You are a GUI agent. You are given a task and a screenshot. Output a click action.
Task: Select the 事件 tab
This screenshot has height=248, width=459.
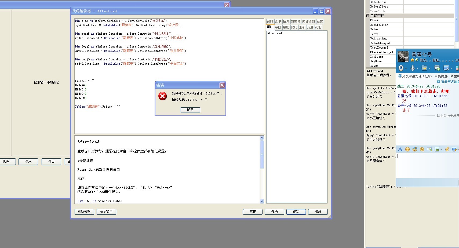[270, 27]
